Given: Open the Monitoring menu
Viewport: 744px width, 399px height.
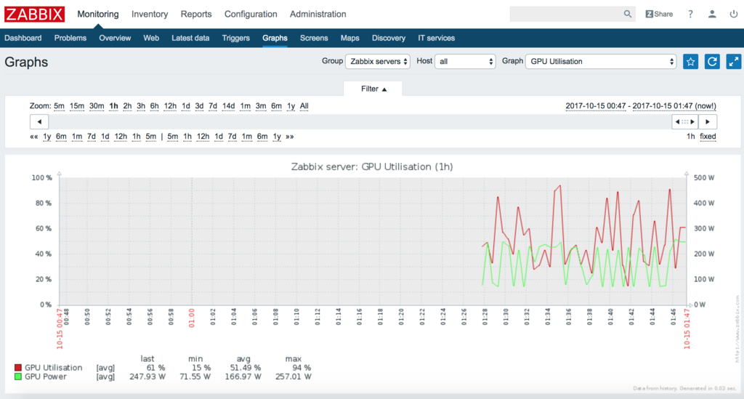Looking at the screenshot, I should click(98, 15).
